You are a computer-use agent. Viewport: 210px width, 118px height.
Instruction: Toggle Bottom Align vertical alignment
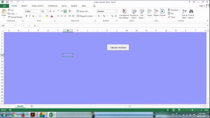(65, 11)
